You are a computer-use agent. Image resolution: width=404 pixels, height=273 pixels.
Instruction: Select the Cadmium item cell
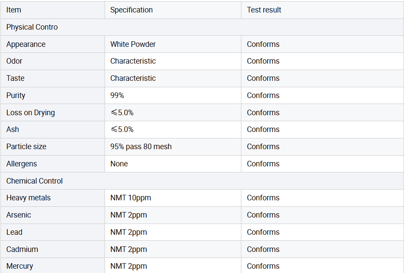coord(22,249)
